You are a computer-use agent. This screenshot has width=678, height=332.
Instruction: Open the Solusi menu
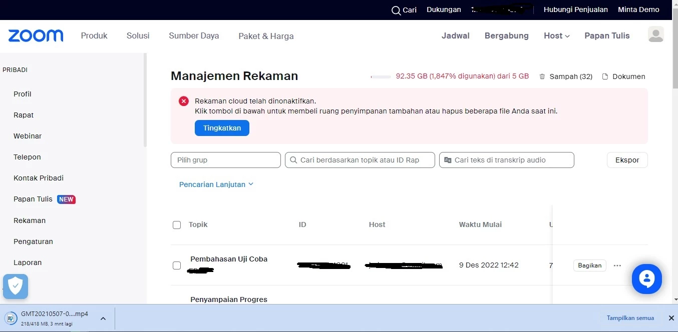(138, 35)
